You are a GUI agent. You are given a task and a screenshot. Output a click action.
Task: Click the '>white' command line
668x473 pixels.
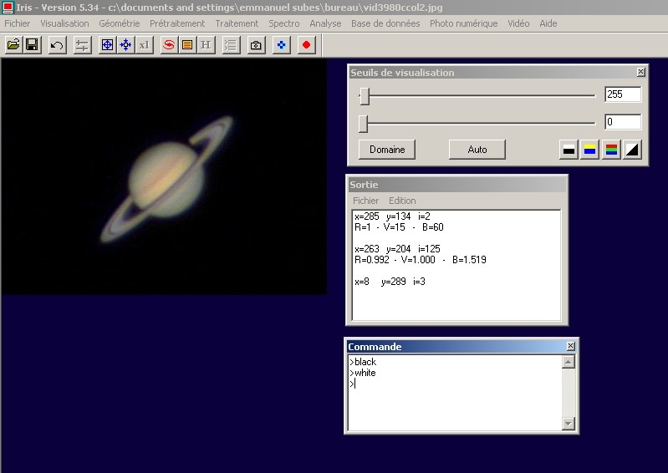(x=363, y=373)
